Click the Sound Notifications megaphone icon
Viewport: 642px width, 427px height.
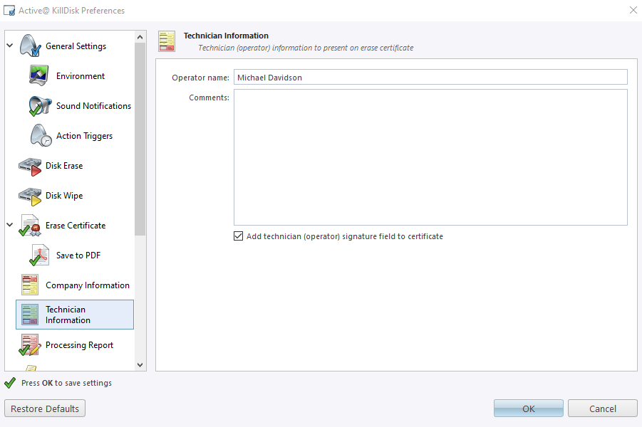point(39,106)
